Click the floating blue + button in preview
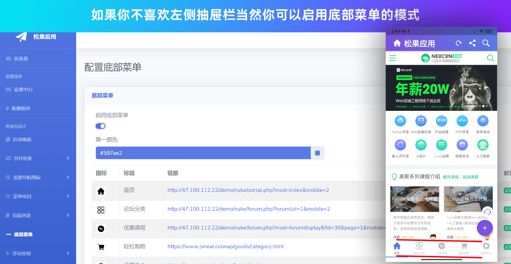This screenshot has width=511, height=264. [485, 228]
